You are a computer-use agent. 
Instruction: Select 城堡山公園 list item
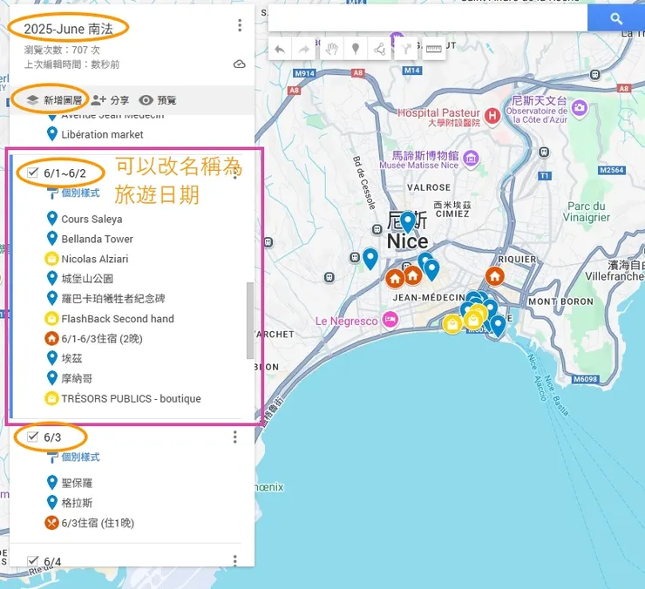[x=87, y=279]
